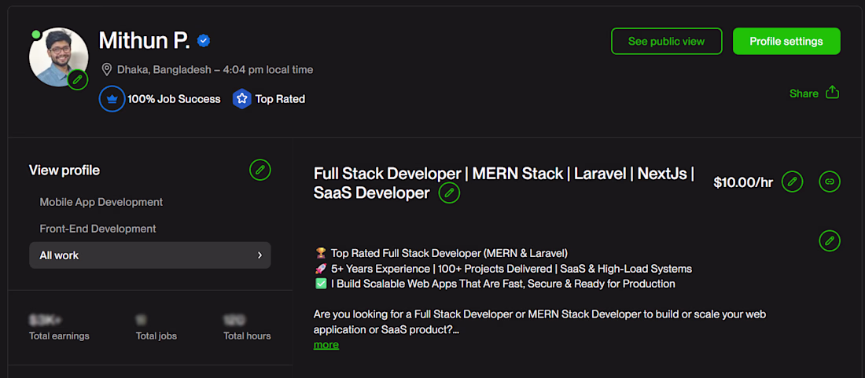Click the Share link
Screen dimensions: 865x378
click(804, 94)
